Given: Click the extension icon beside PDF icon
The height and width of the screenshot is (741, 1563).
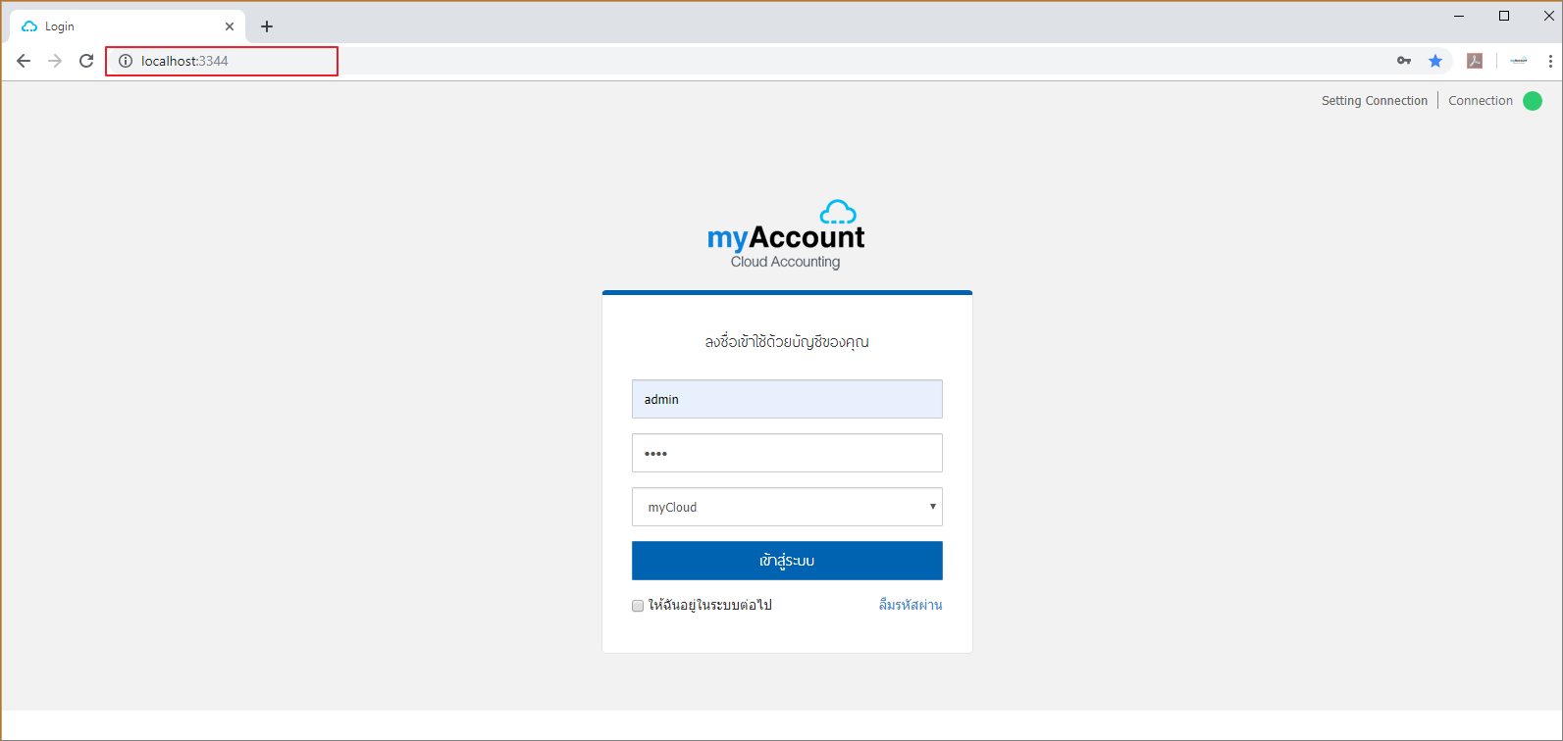Looking at the screenshot, I should tap(1519, 61).
